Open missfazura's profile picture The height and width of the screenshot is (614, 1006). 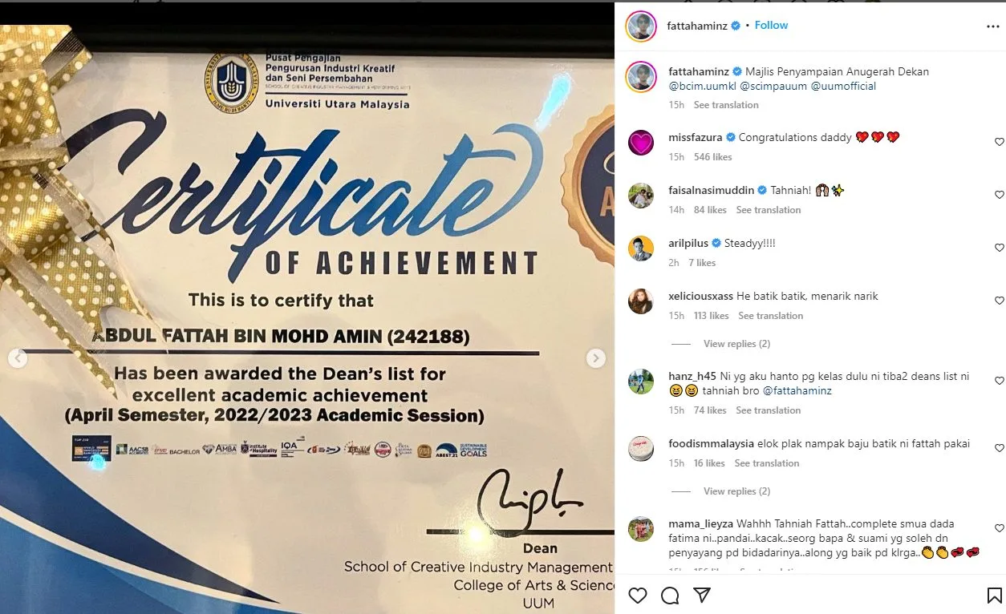click(x=640, y=143)
